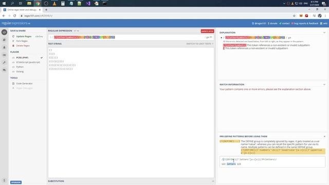
Task: Open Windows Start menu
Action: coord(4,4)
